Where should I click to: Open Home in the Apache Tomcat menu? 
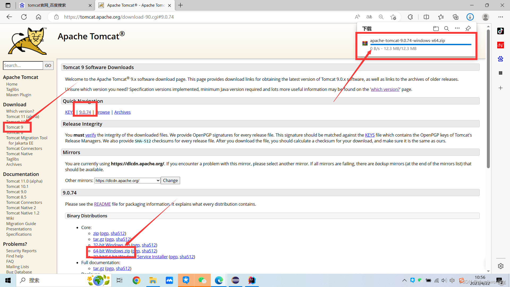12,84
